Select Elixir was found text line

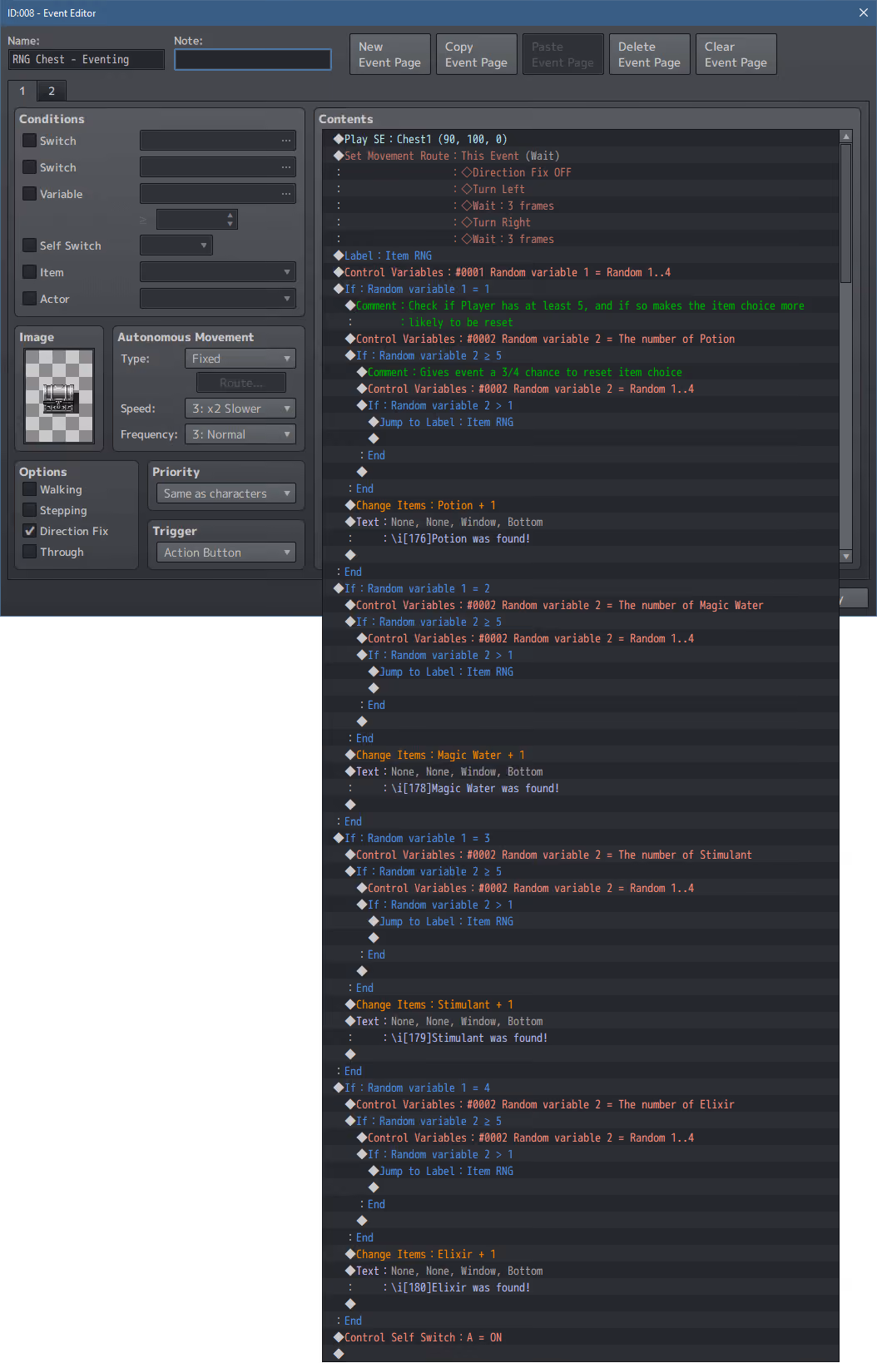click(582, 1287)
